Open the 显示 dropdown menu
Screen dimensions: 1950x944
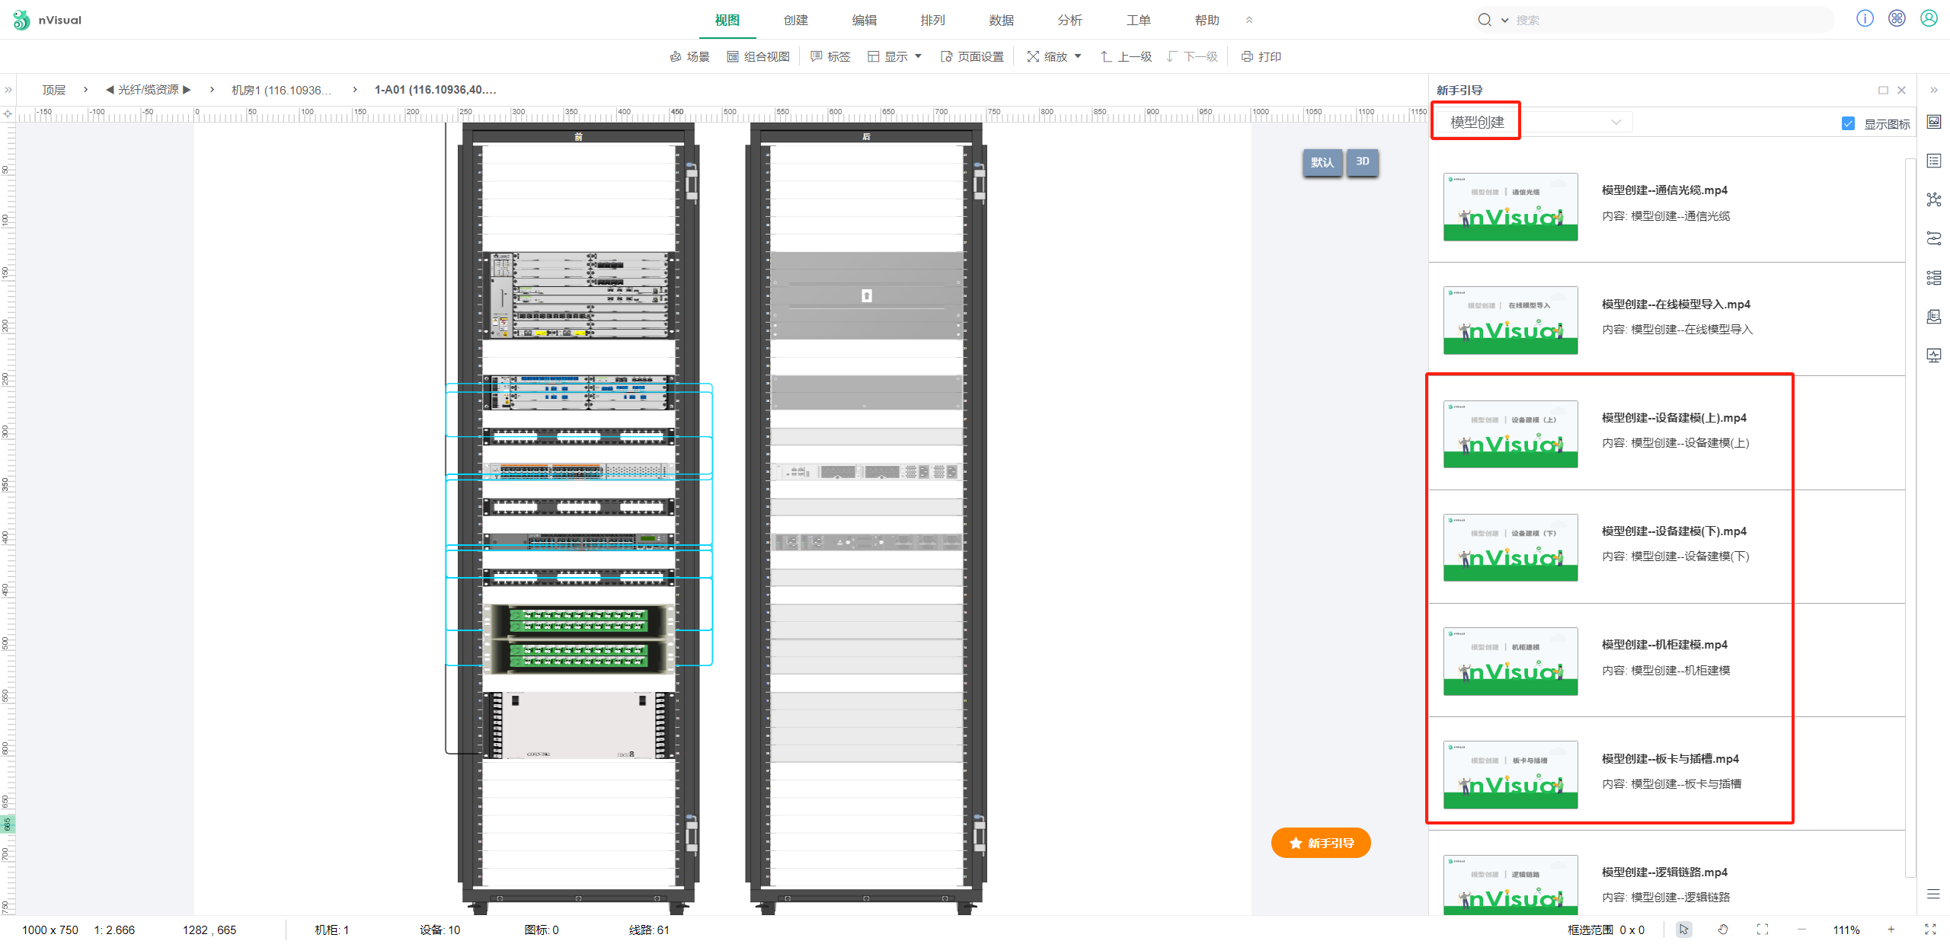(x=895, y=56)
